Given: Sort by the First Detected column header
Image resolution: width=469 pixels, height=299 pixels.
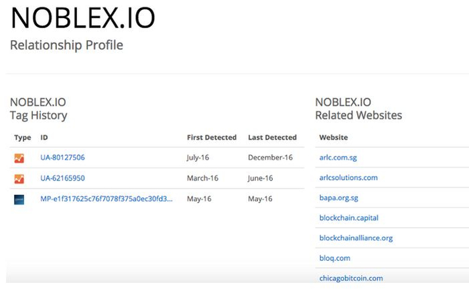Looking at the screenshot, I should pos(211,138).
